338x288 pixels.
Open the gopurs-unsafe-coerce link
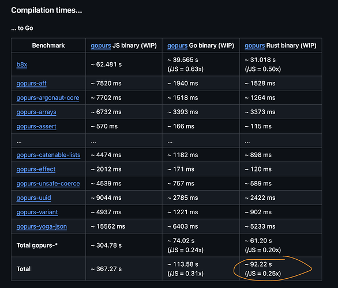tap(48, 184)
